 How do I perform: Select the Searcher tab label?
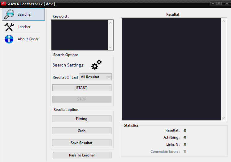[24, 14]
